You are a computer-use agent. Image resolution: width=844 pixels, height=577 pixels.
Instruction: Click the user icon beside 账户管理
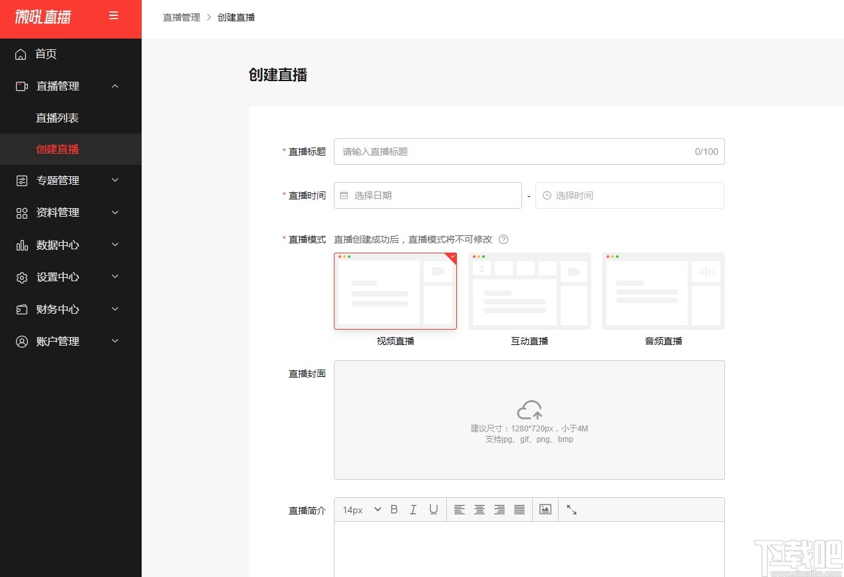pos(21,341)
